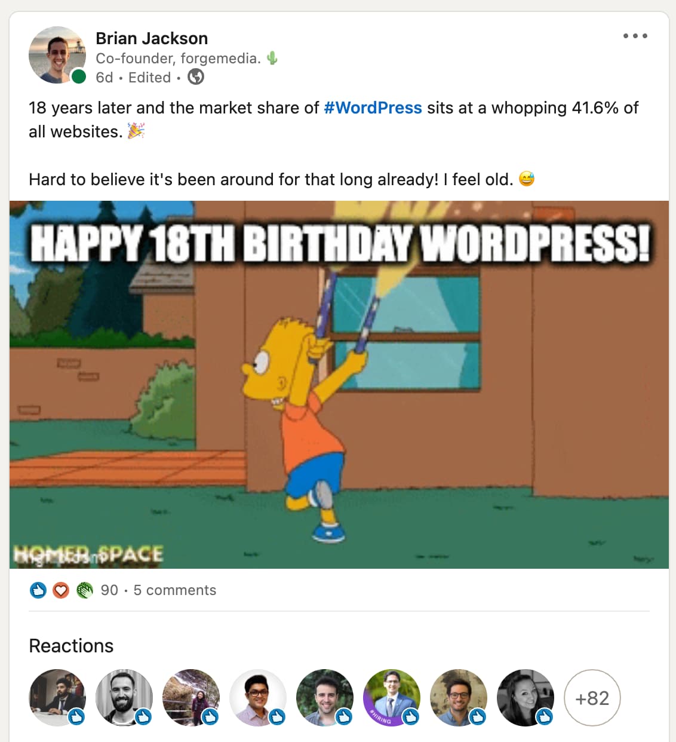The image size is (676, 742).
Task: Click the first reactor avatar with turban
Action: [57, 697]
